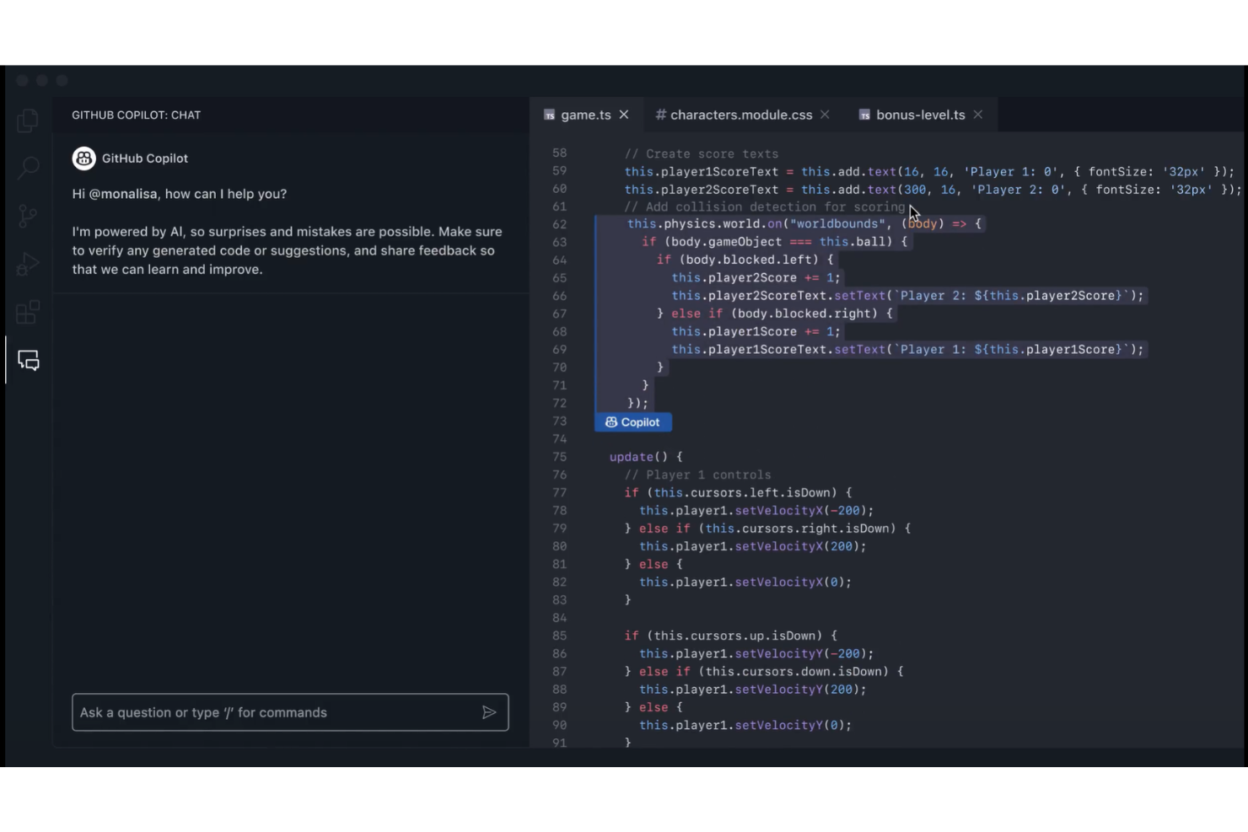Click the TS icon on the game.ts tab
The width and height of the screenshot is (1248, 832).
click(550, 115)
